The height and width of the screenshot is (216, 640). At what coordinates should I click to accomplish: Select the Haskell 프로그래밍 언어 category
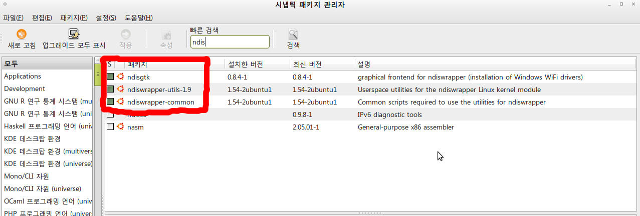click(x=48, y=126)
